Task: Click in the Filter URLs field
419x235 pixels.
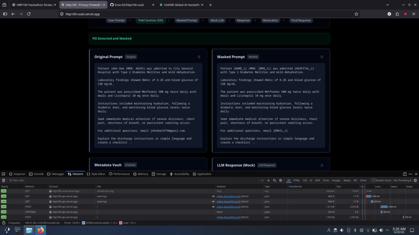Action: (134, 181)
